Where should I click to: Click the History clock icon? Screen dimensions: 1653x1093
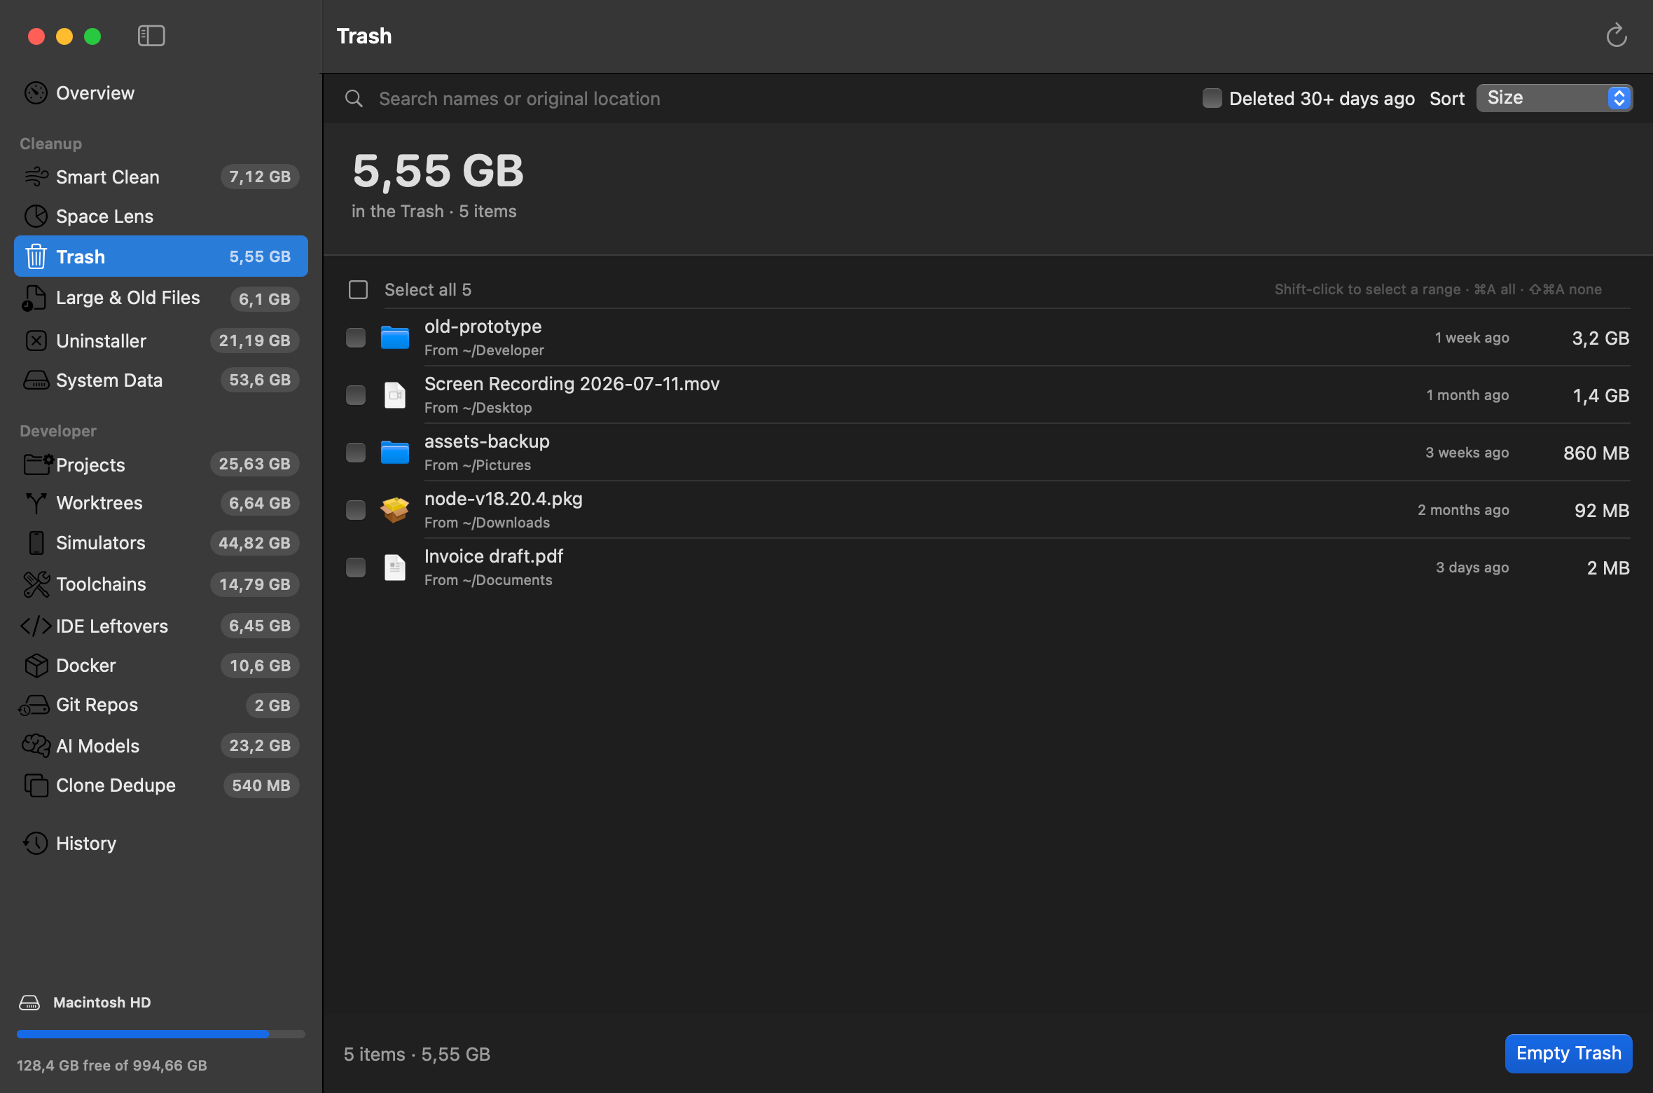[36, 843]
